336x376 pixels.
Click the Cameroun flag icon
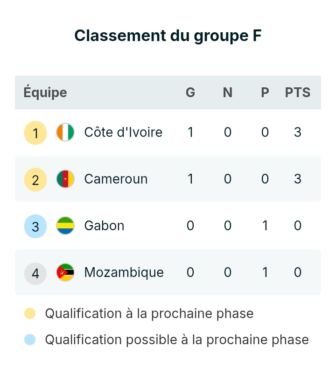coord(65,179)
